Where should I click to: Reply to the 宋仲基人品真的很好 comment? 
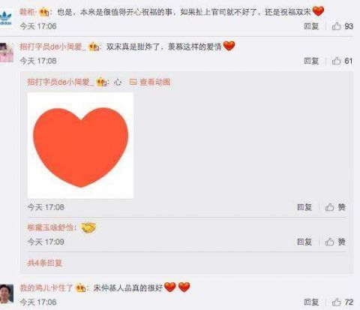(311, 302)
